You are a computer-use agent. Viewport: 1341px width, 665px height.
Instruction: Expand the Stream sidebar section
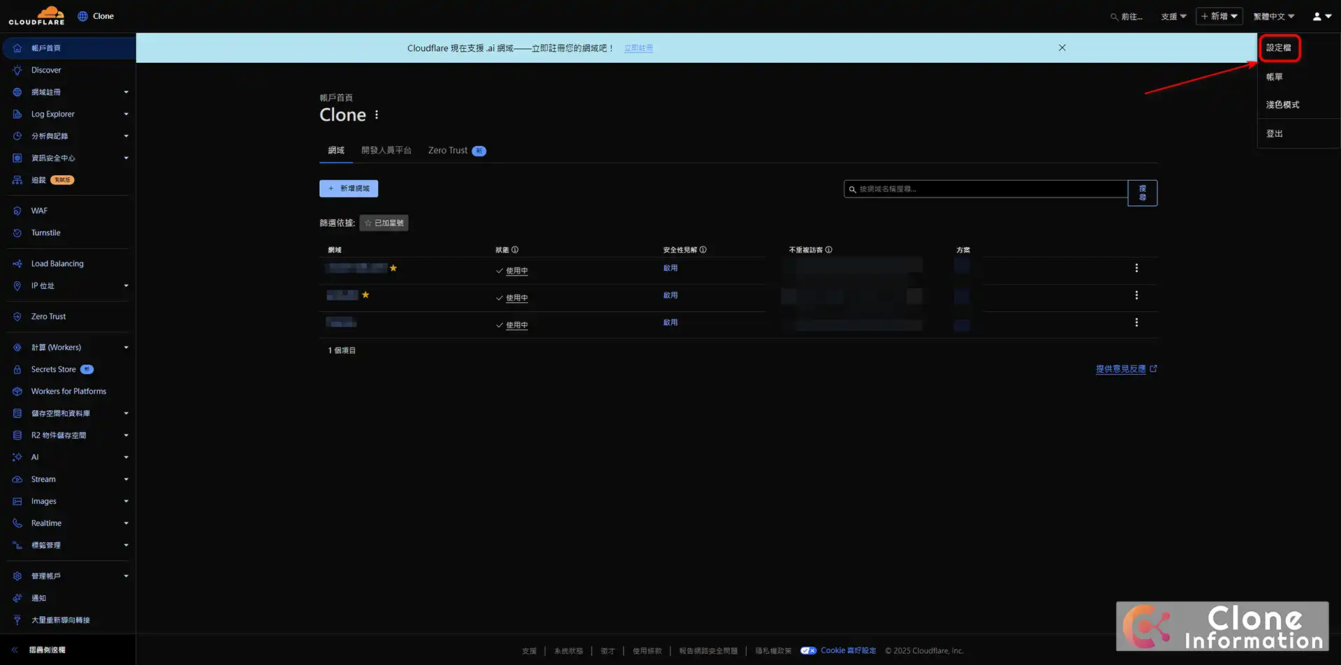42,479
